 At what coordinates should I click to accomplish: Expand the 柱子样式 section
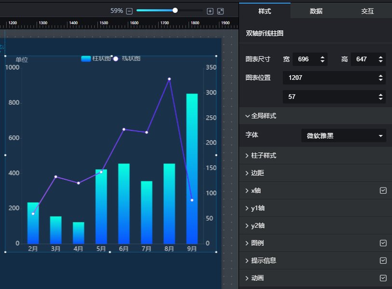(315, 156)
